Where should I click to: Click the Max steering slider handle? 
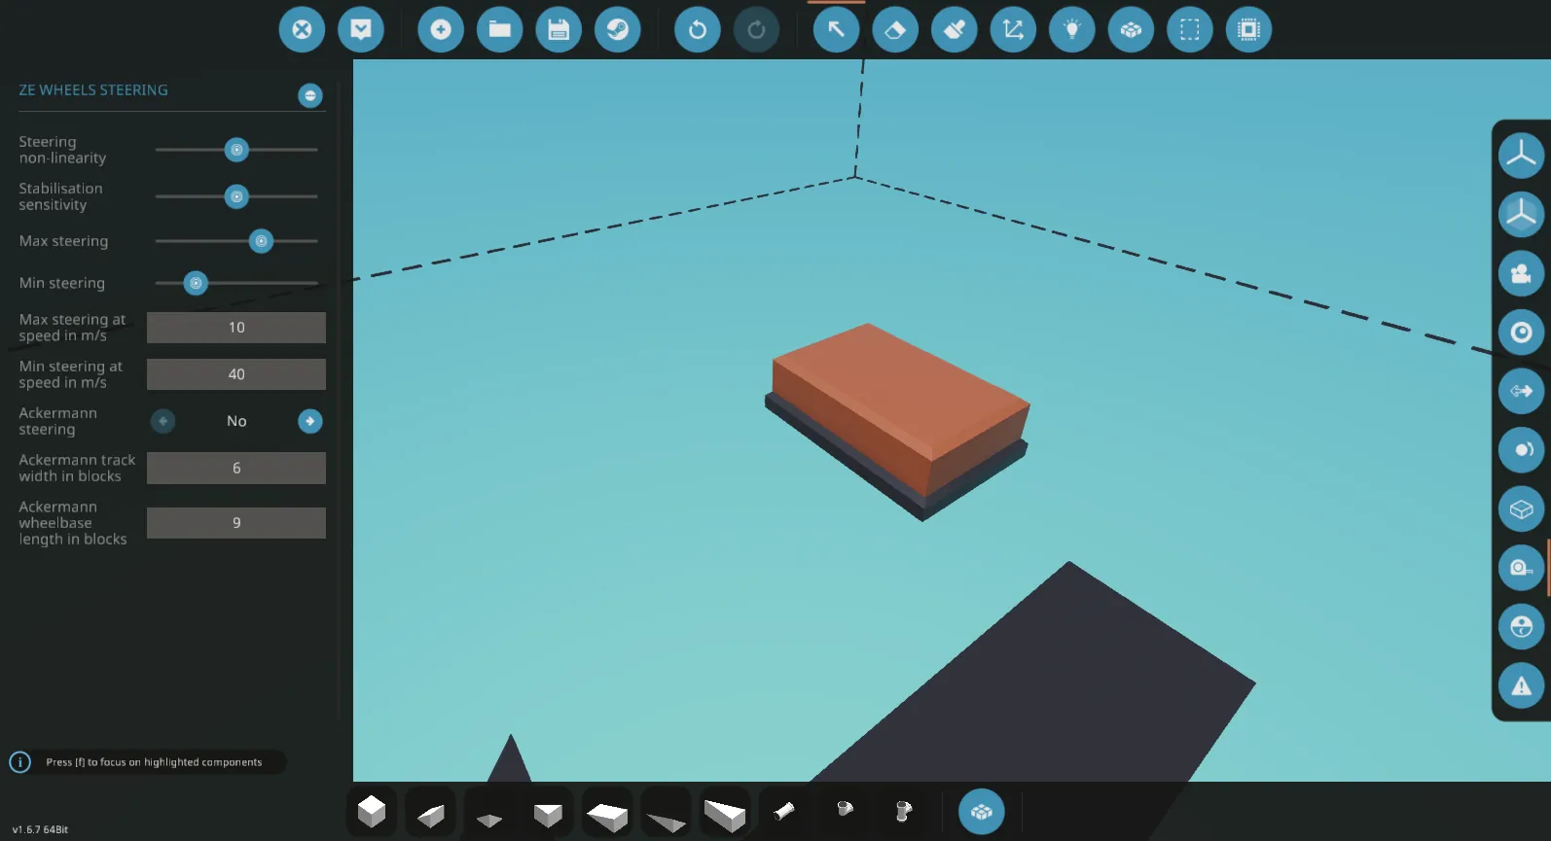point(261,241)
